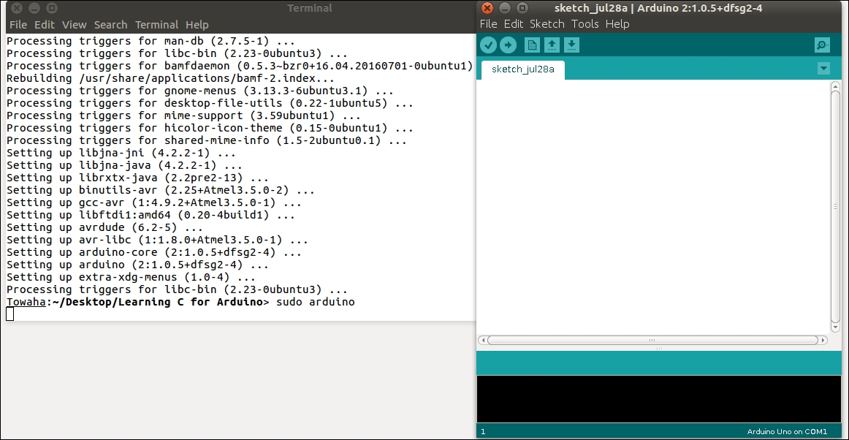Click the Open sketch up-arrow icon
Image resolution: width=849 pixels, height=440 pixels.
point(552,45)
